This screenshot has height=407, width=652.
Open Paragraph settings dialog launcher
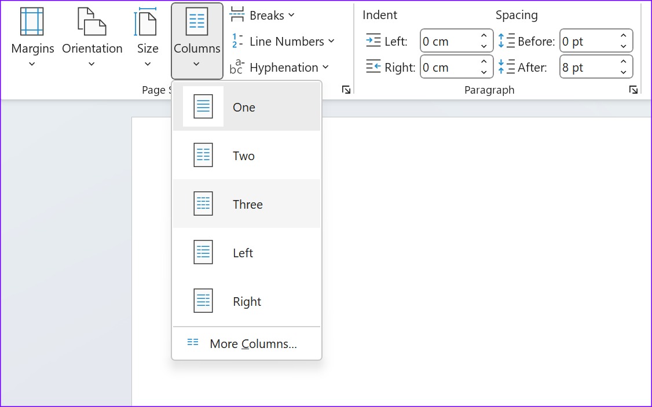click(633, 90)
